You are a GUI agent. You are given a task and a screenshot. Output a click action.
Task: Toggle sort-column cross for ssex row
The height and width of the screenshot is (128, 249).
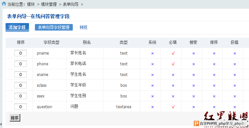[x=214, y=96]
